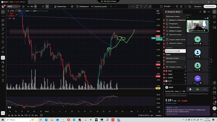
Task: Choose Копировать menu item
Action: [x=176, y=23]
